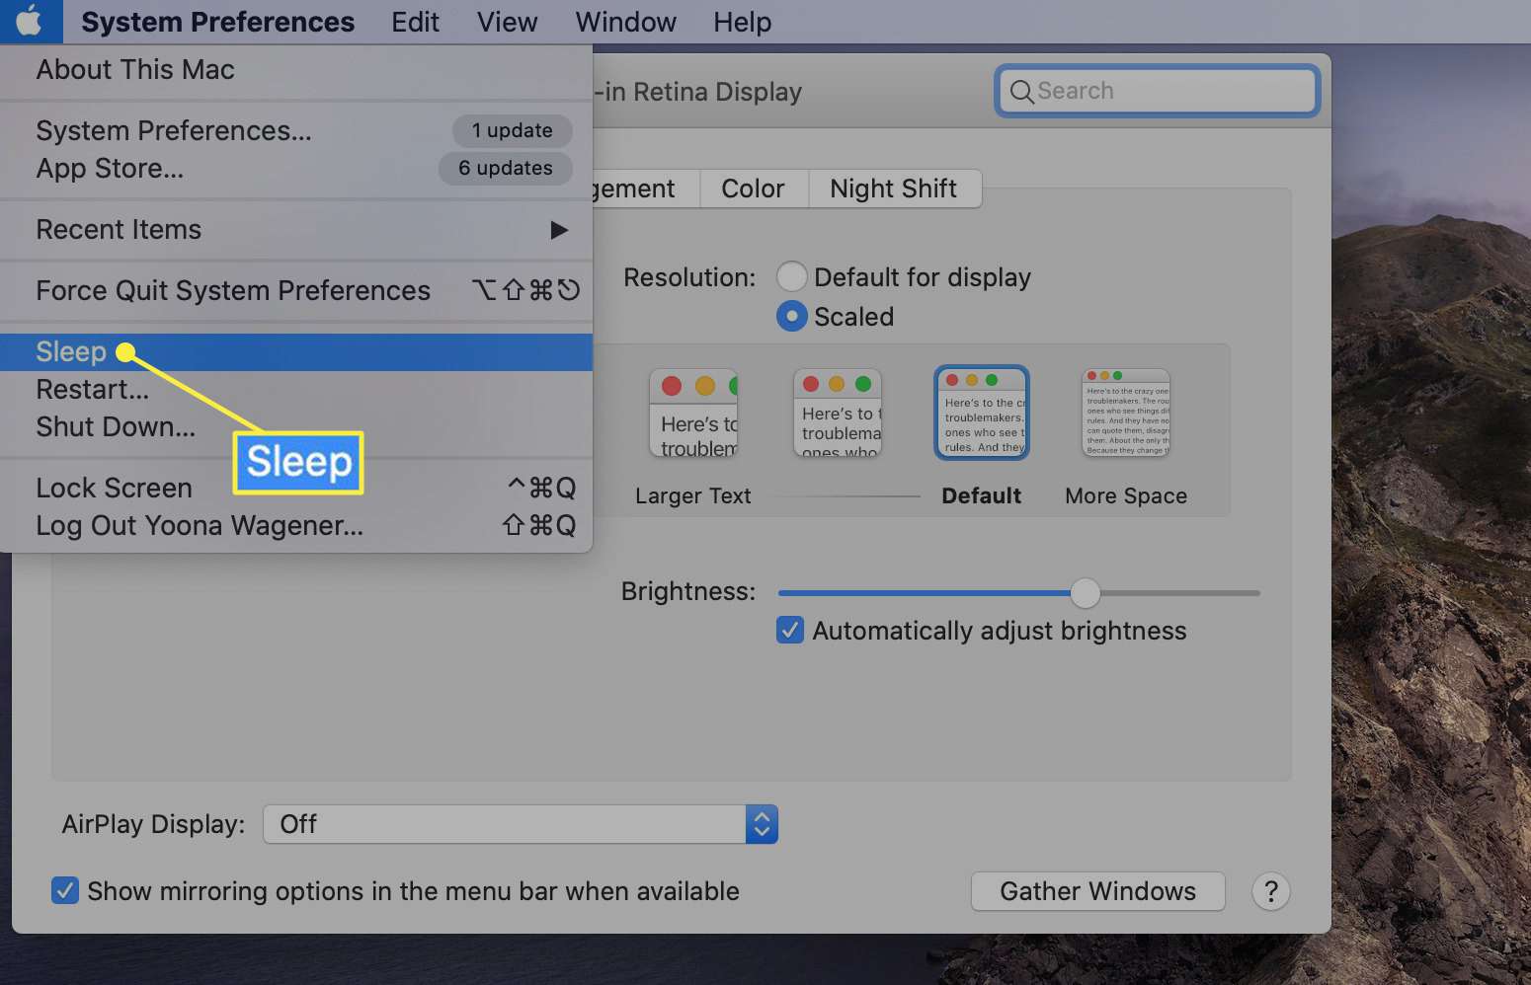Open the Help menu
Image resolution: width=1531 pixels, height=985 pixels.
pyautogui.click(x=742, y=22)
